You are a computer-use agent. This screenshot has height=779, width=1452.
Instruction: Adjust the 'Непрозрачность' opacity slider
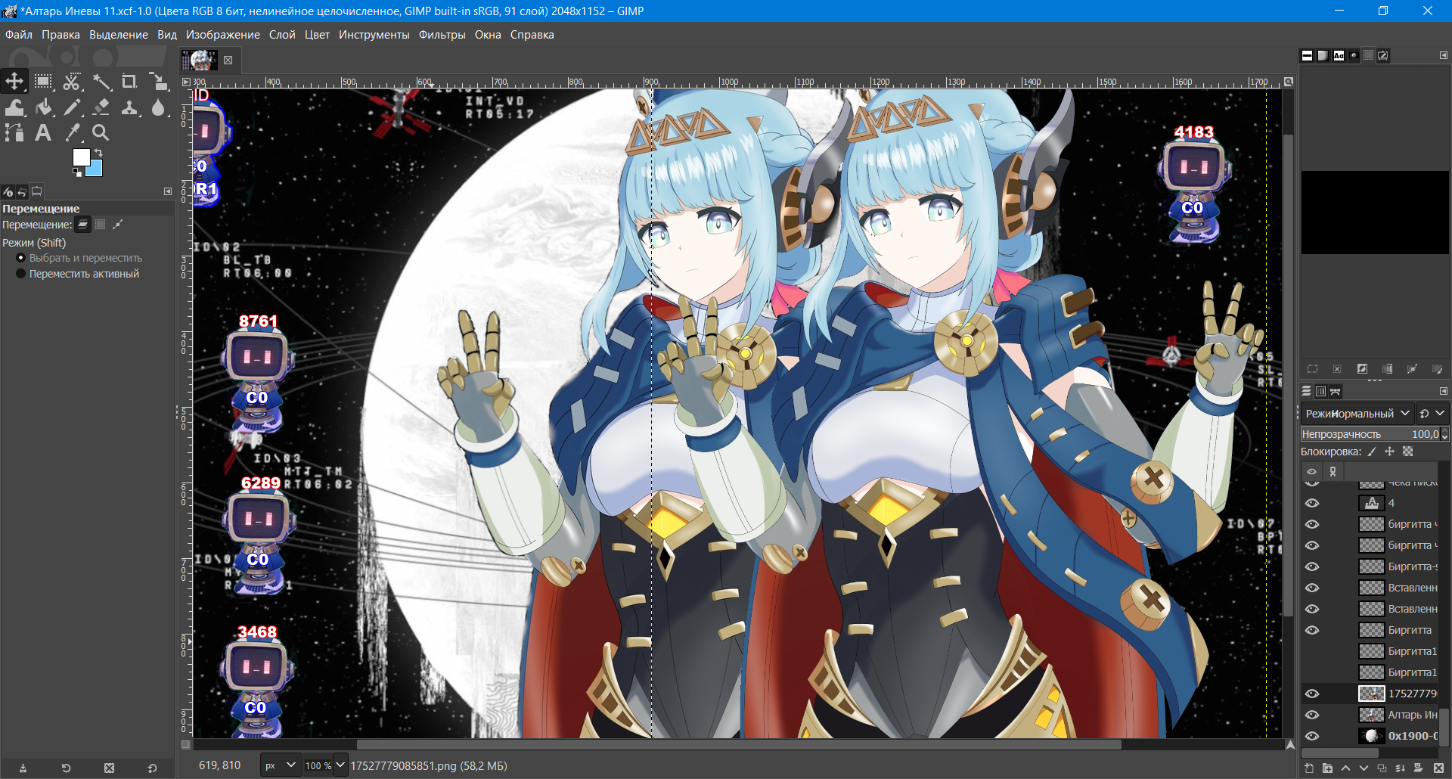(1370, 434)
